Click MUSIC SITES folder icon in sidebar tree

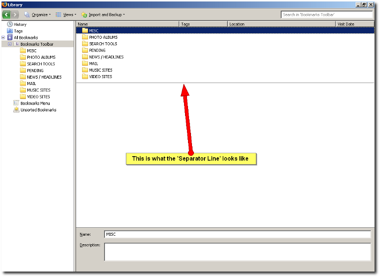[x=23, y=90]
